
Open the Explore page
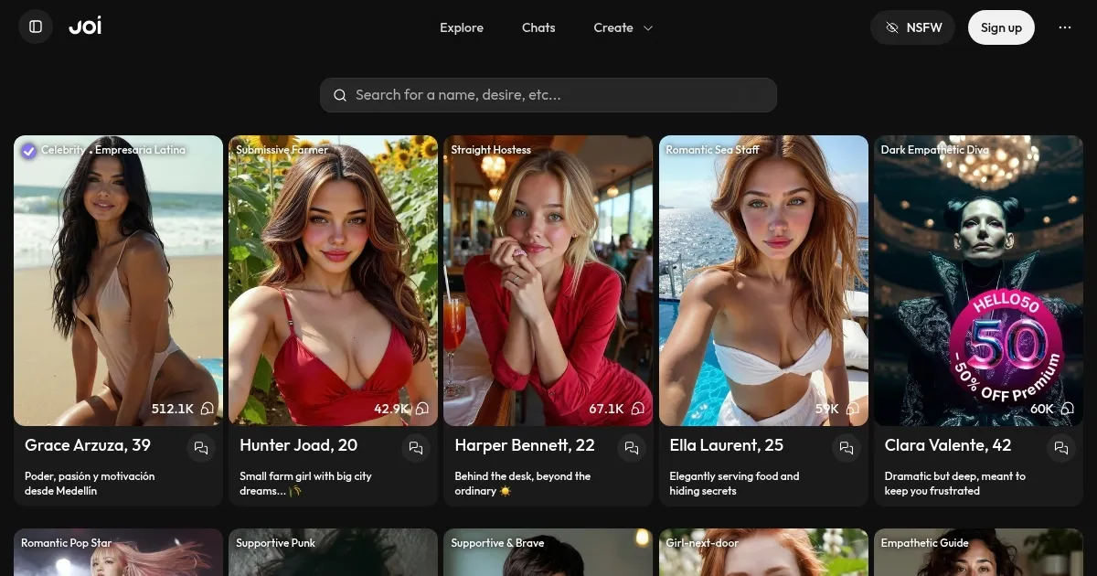pos(462,27)
